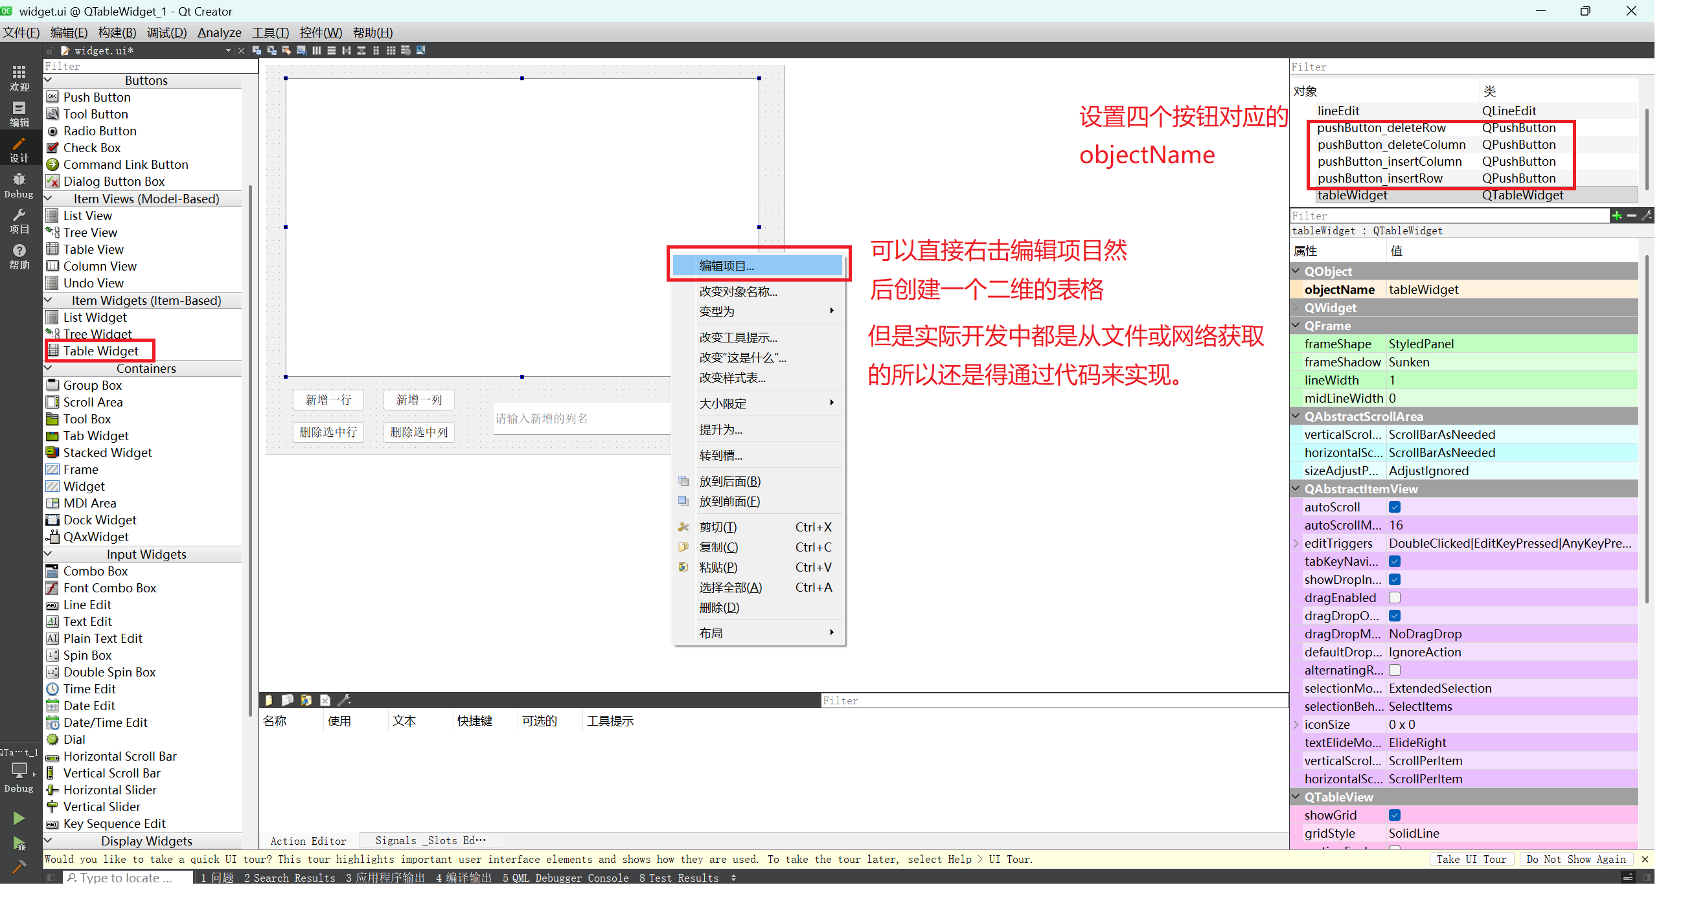Click 'Do Not Show Again' button
The width and height of the screenshot is (1683, 905).
coord(1576,859)
